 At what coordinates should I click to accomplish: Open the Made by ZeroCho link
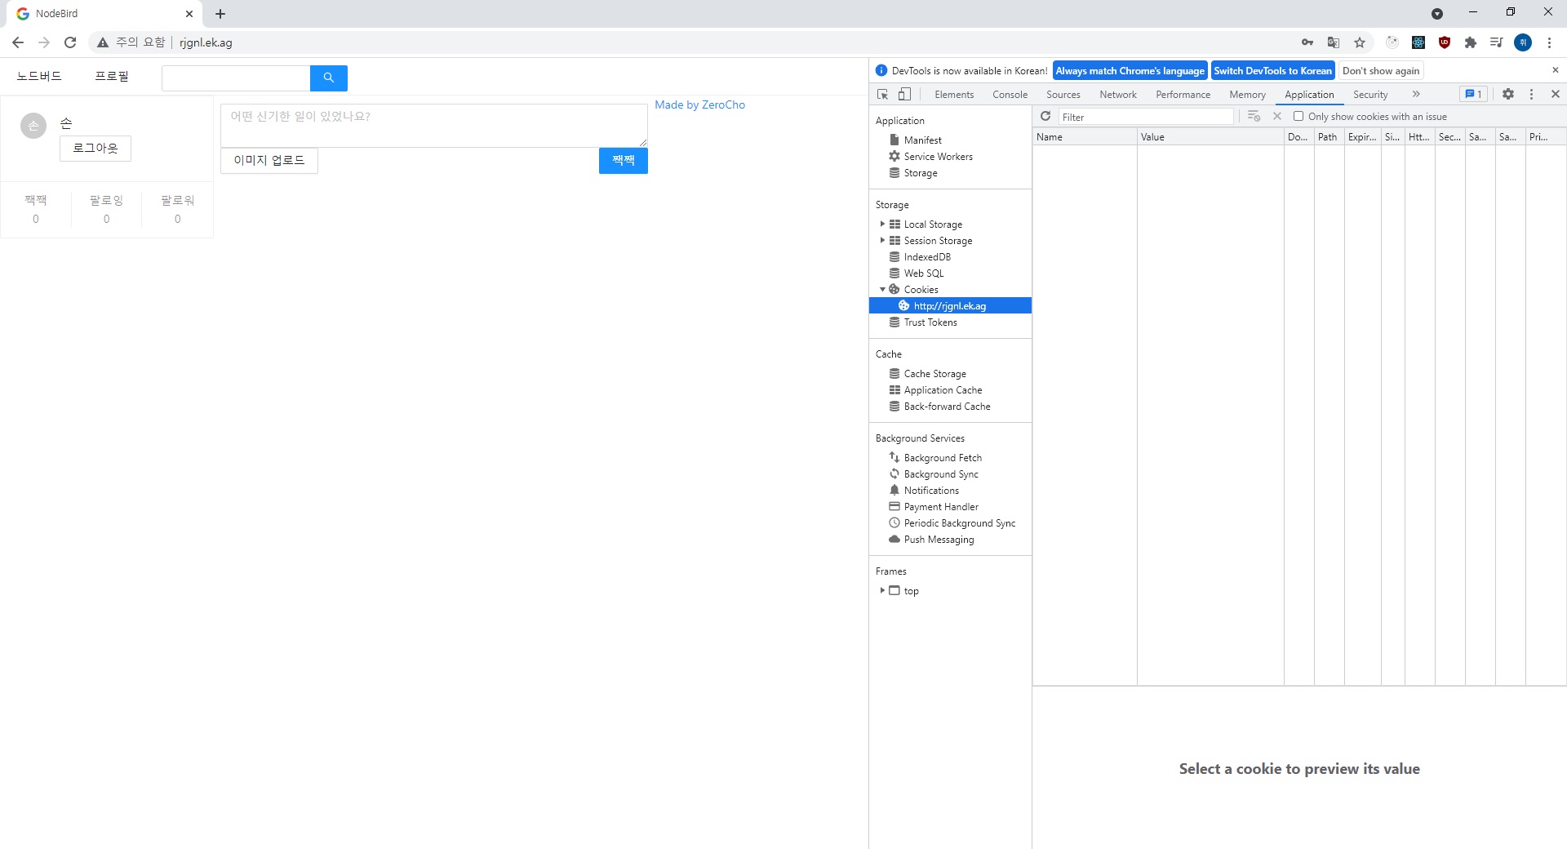699,105
